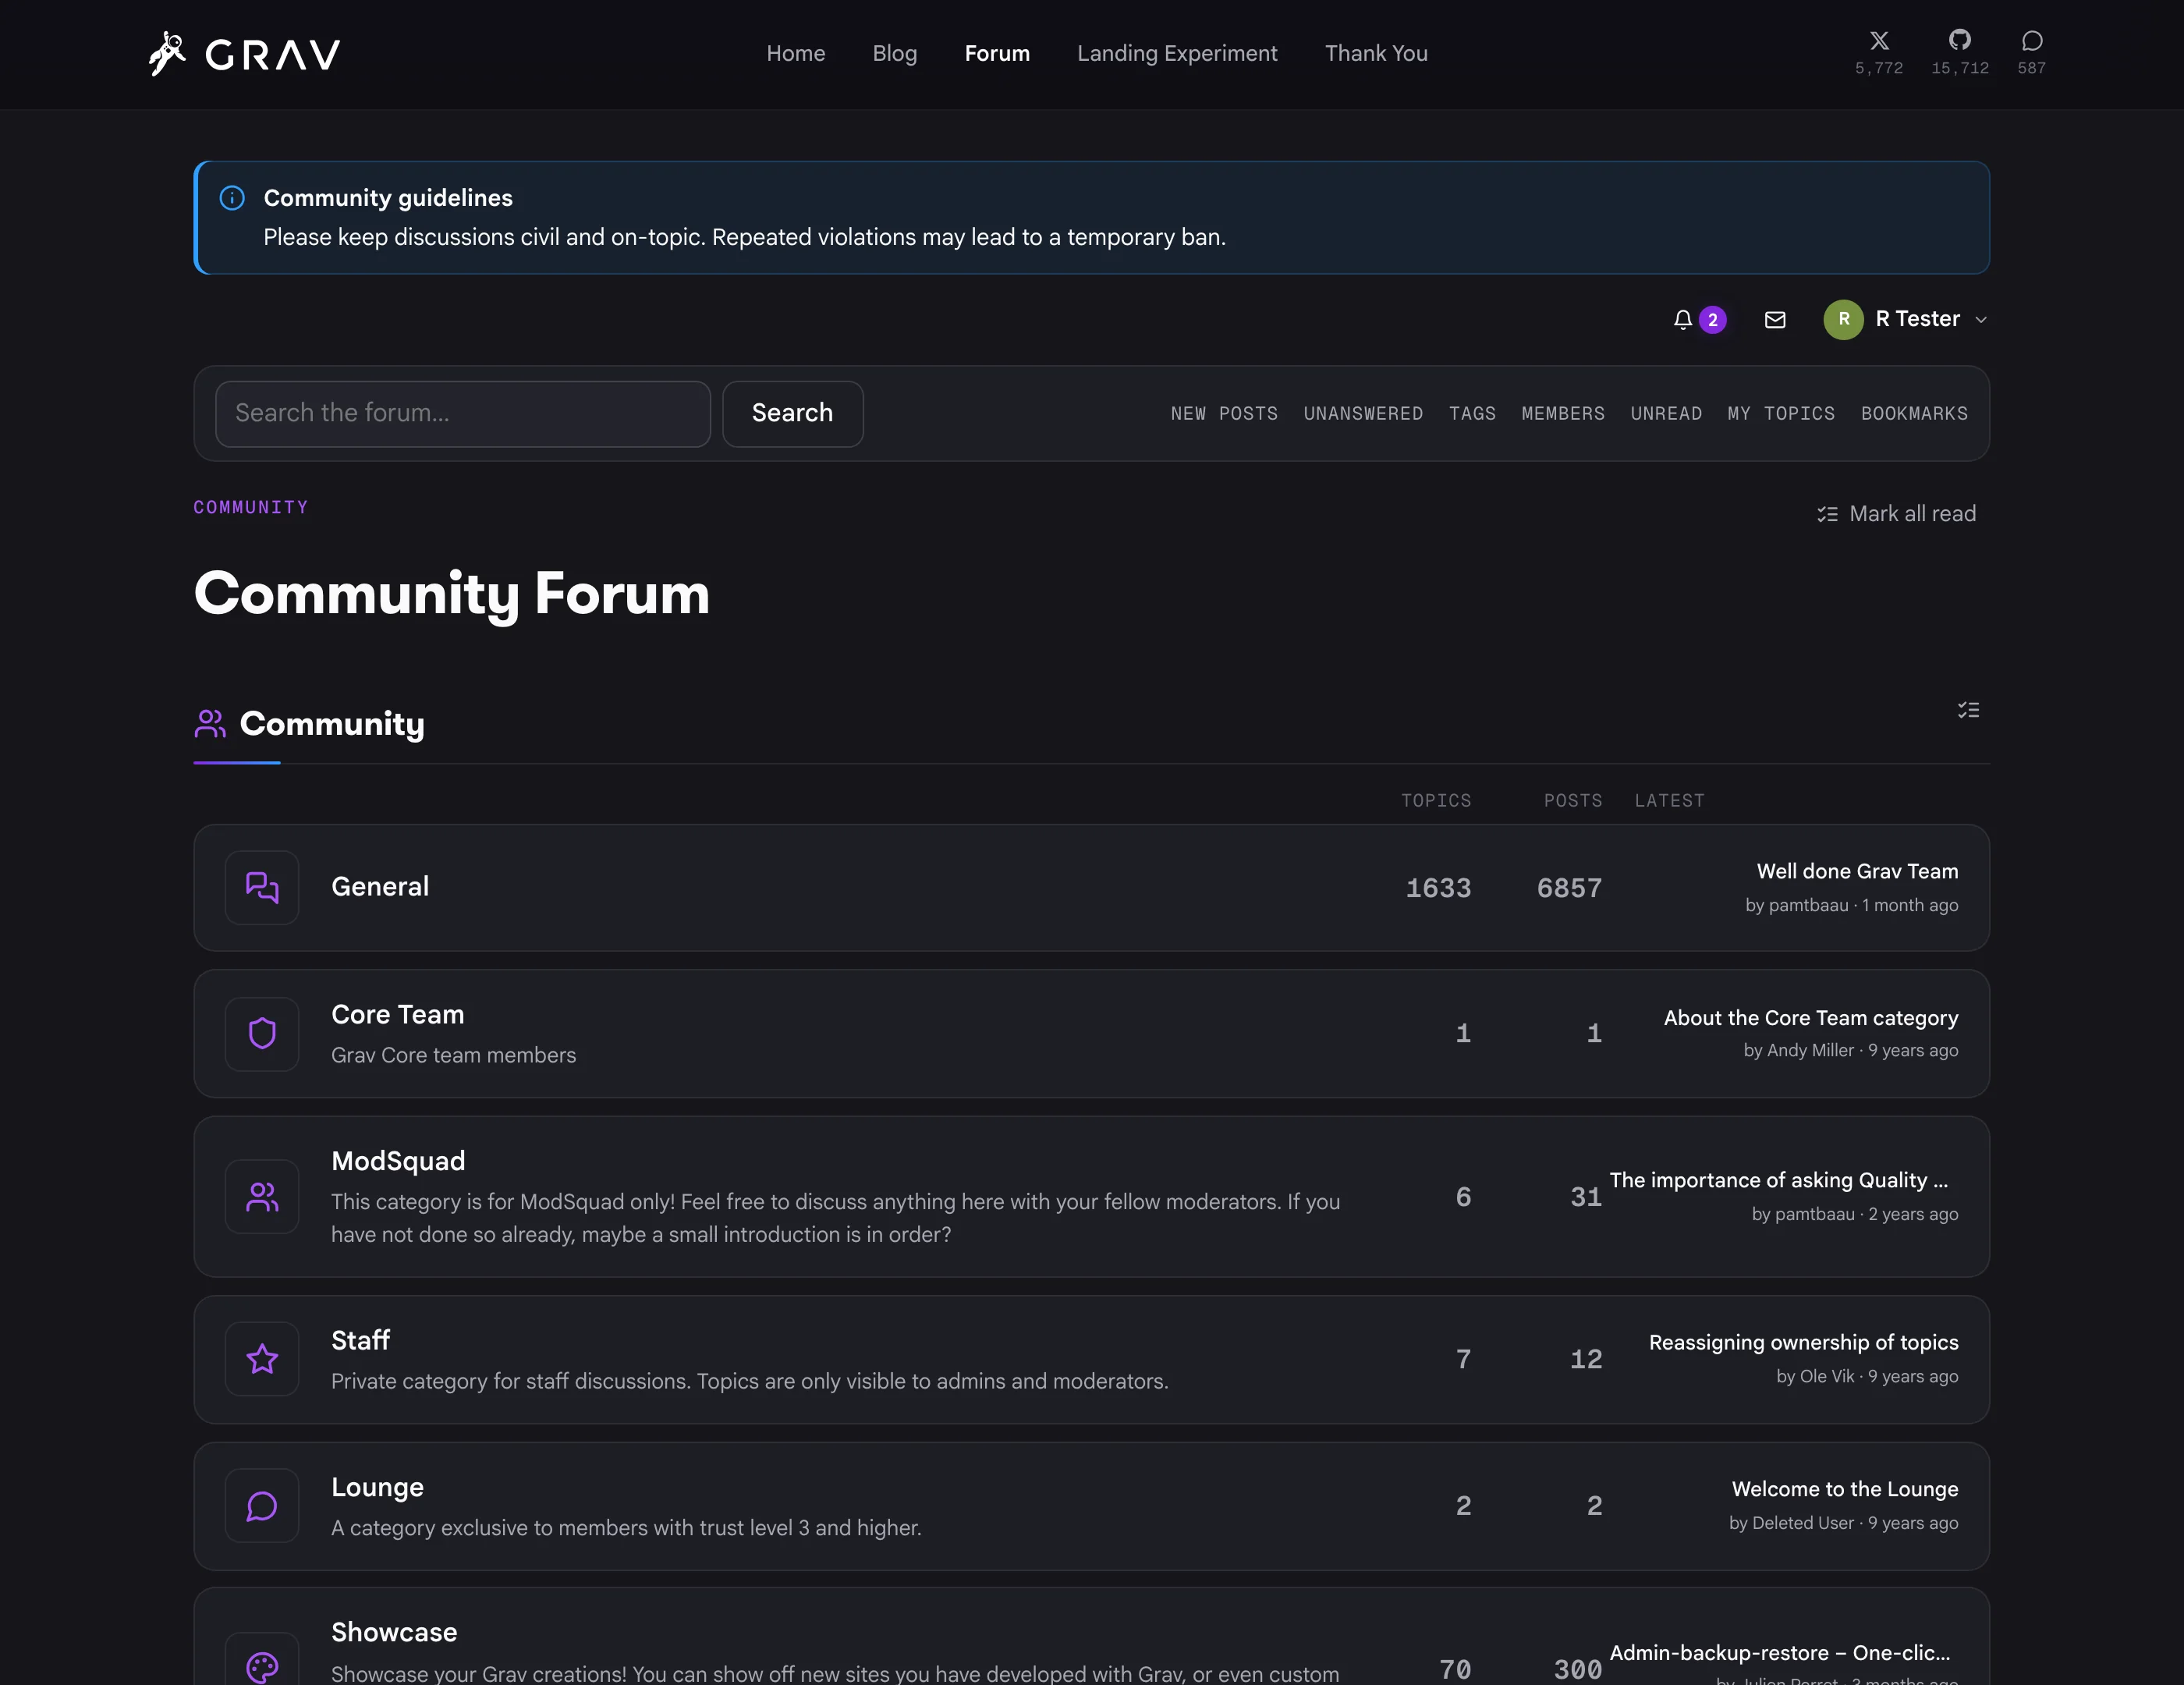Open the chat bubble icon in header
This screenshot has height=1685, width=2184.
2032,41
